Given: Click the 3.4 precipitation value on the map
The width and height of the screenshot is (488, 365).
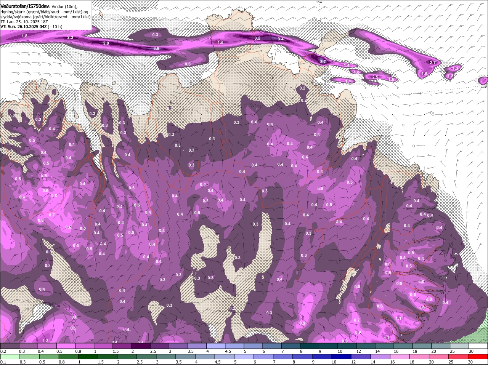Looking at the screenshot, I should (281, 39).
